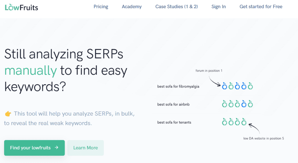Click the Learn More button
This screenshot has width=298, height=163.
tap(85, 148)
